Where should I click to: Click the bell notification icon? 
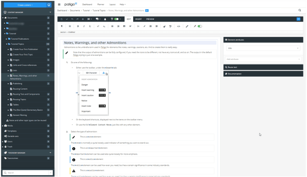click(x=105, y=19)
